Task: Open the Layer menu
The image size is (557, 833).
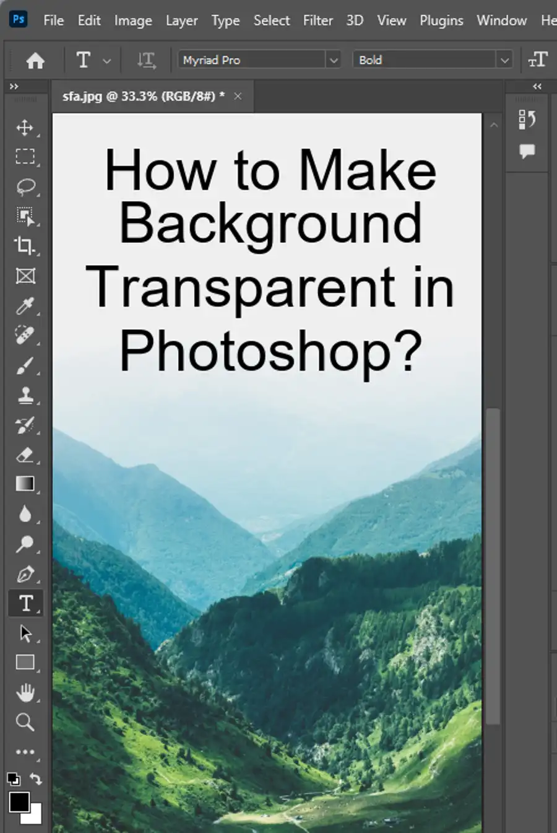Action: pyautogui.click(x=181, y=20)
